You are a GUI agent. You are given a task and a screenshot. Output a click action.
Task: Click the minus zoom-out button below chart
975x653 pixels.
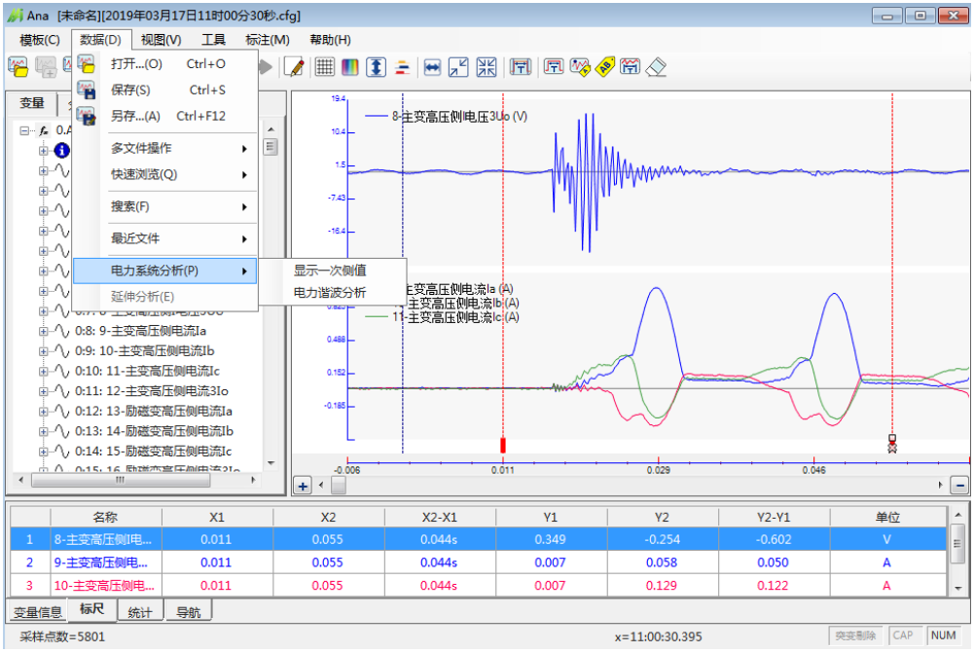click(x=960, y=486)
